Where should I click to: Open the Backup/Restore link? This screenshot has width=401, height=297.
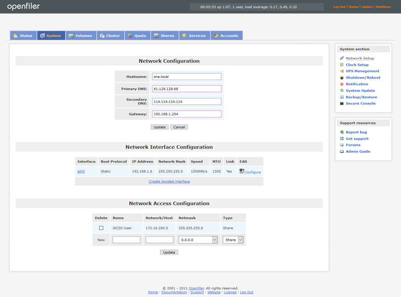point(361,97)
